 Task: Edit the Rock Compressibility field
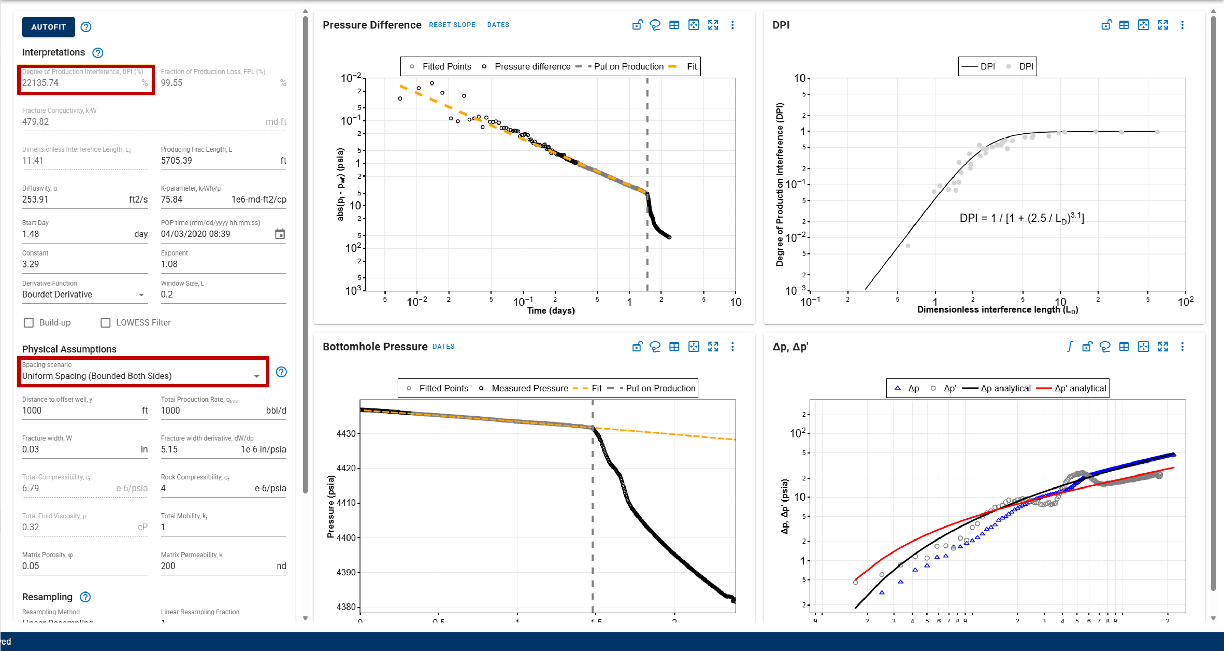(223, 488)
